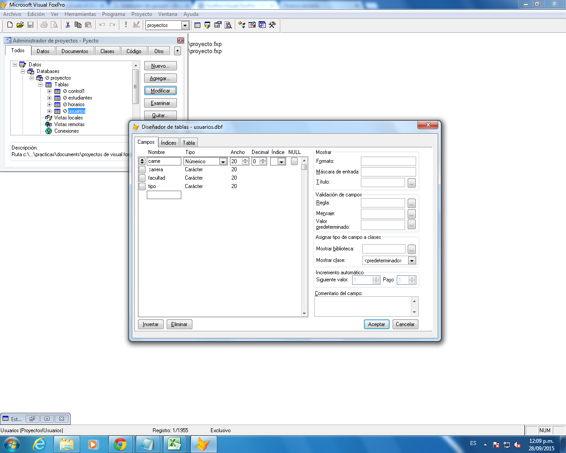Open the Properties window toolbar icon
566x453 pixels.
click(x=218, y=25)
